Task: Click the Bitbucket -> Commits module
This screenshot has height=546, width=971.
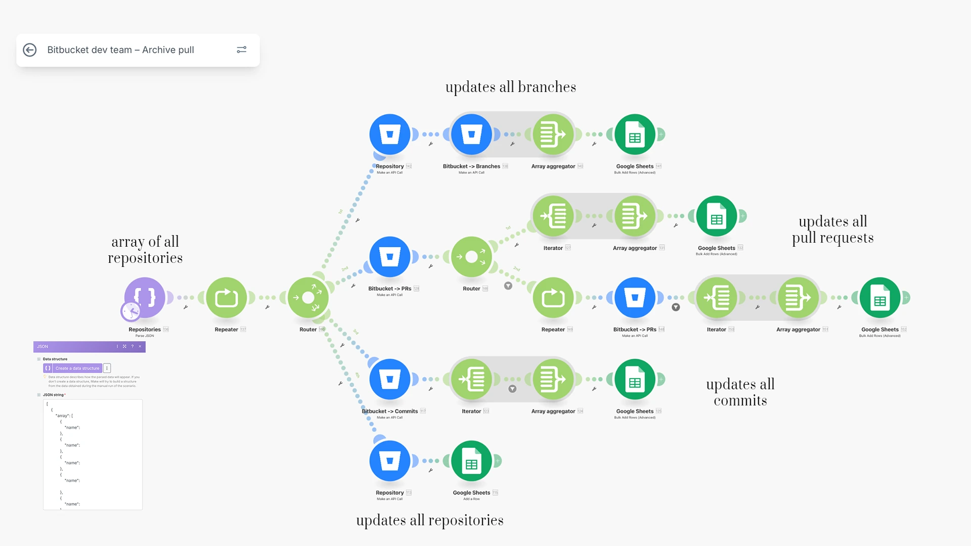Action: pos(389,379)
